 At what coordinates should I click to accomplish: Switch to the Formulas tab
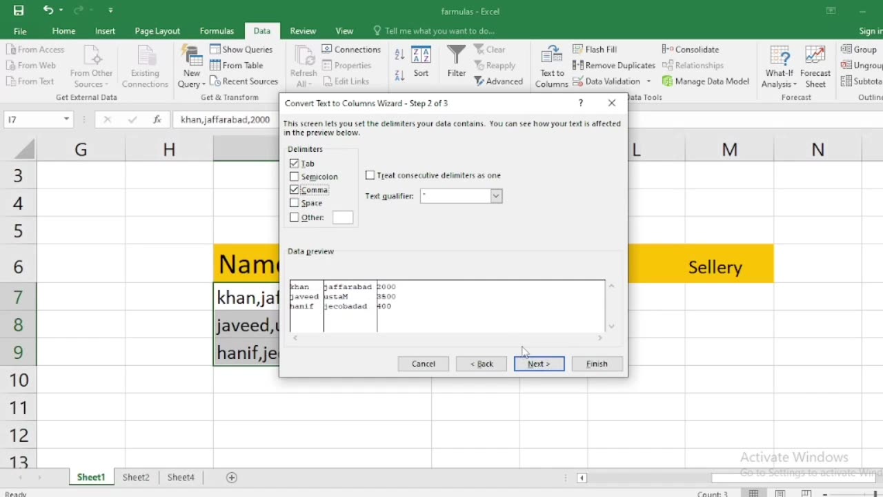[x=217, y=31]
